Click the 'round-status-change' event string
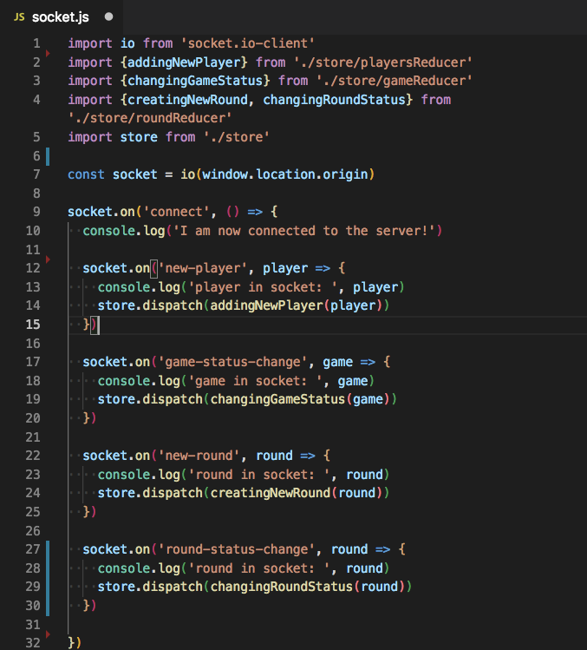This screenshot has height=650, width=587. [x=236, y=549]
